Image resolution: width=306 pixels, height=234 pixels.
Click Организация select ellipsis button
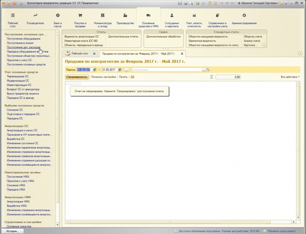tap(204, 70)
